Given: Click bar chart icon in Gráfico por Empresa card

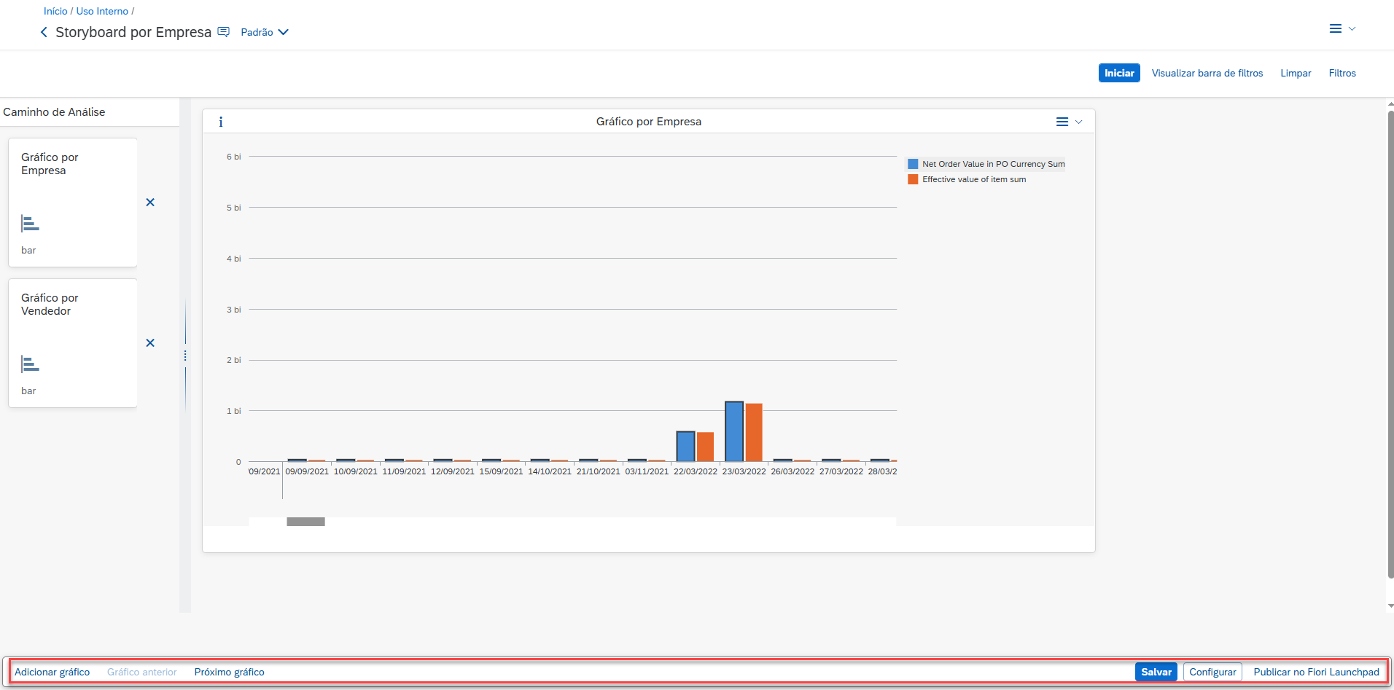Looking at the screenshot, I should click(30, 224).
